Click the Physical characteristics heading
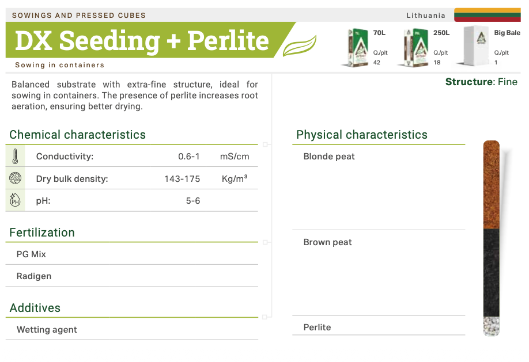This screenshot has height=362, width=529. 362,135
